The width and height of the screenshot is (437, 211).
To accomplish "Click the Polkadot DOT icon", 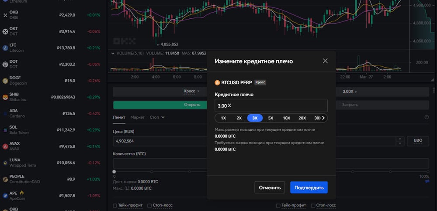I will [x=5, y=64].
